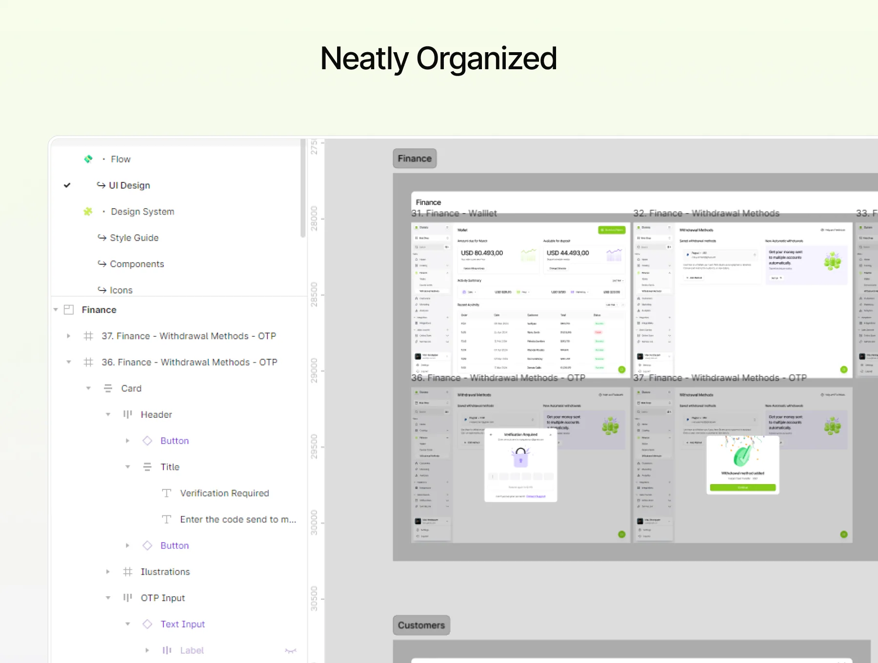Click instance diamond icon of Text Input
878x663 pixels.
pyautogui.click(x=147, y=624)
